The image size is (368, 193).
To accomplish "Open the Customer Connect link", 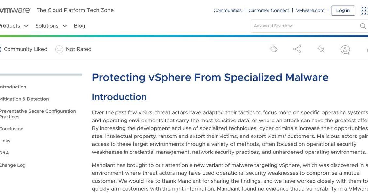I will [268, 10].
